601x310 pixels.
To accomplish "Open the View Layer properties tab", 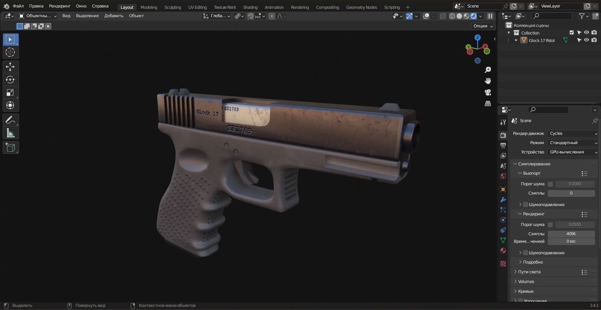I will pyautogui.click(x=503, y=156).
